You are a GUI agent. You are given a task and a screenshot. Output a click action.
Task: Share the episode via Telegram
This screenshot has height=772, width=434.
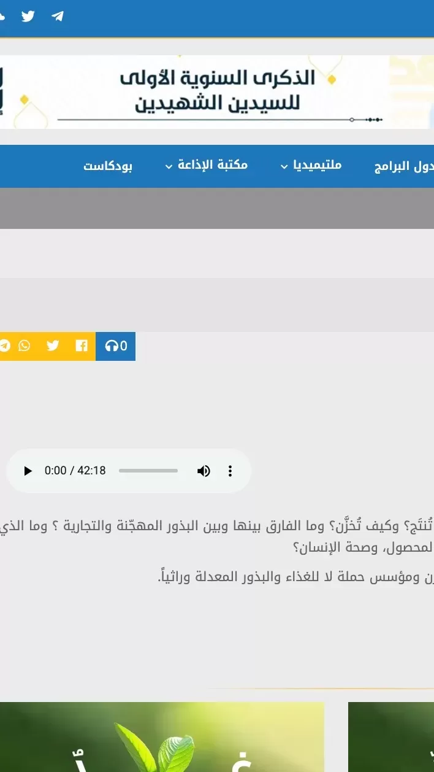pos(5,346)
